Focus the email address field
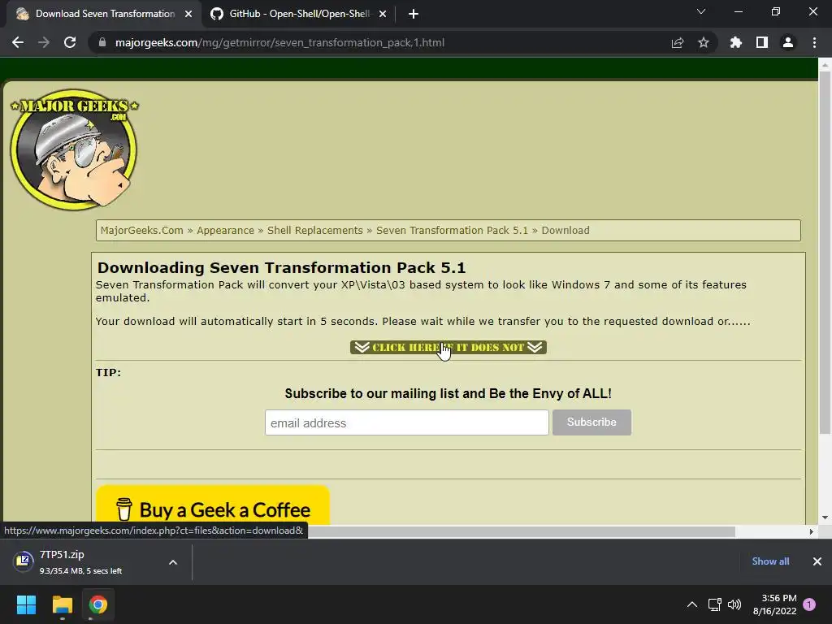 [x=406, y=422]
